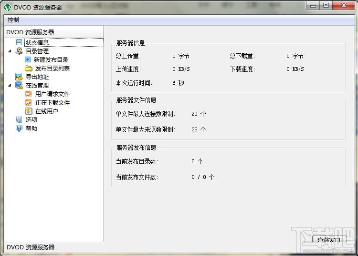Click the 总上传量 value 0 字节
Viewport: 358px width, 256px height.
[x=181, y=56]
